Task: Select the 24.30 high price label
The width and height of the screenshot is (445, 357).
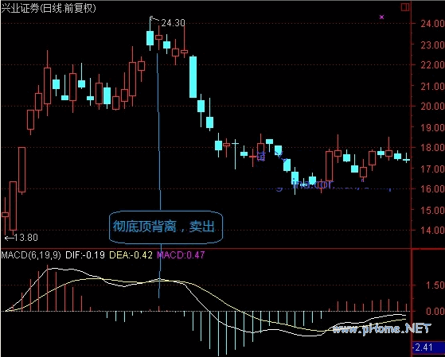Action: point(173,23)
